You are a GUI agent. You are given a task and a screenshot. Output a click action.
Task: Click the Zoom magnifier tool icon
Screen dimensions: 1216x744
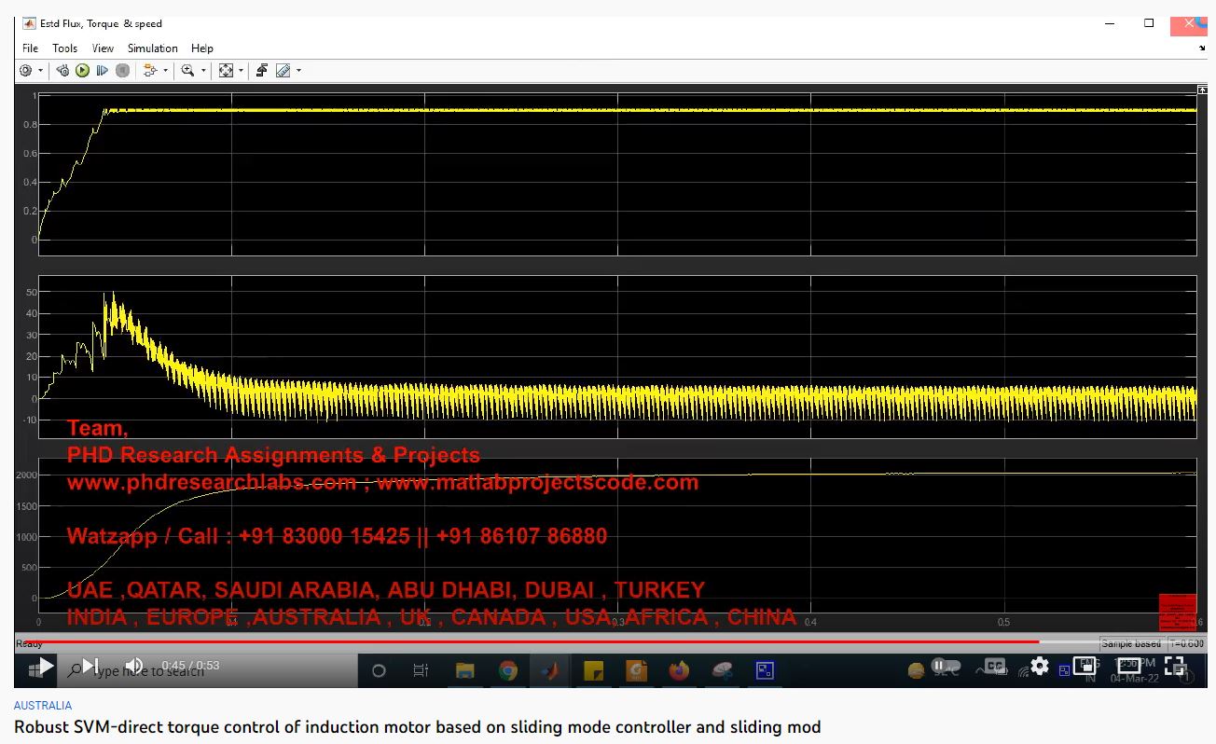187,71
